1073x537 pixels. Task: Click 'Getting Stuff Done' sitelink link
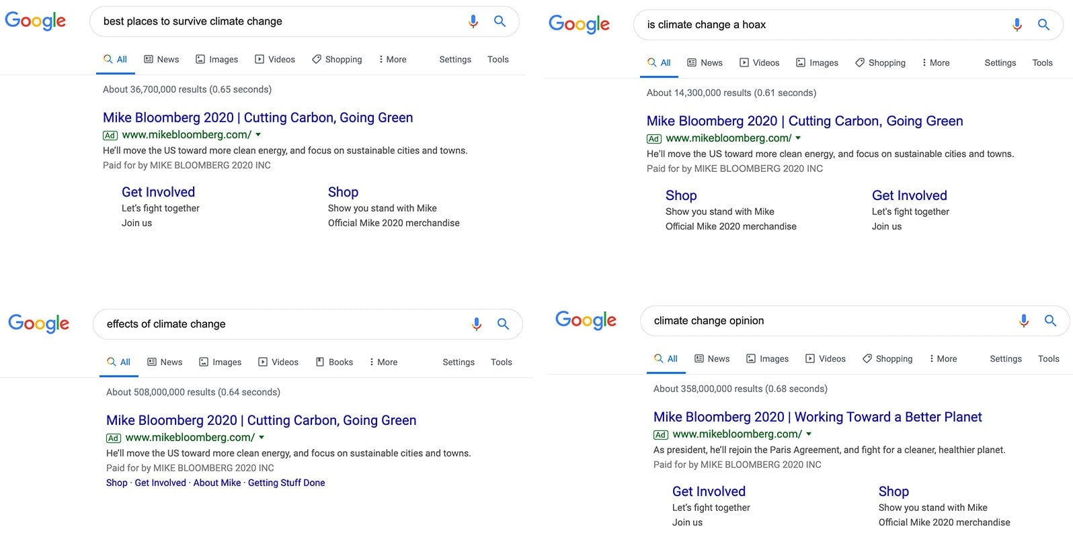[286, 483]
